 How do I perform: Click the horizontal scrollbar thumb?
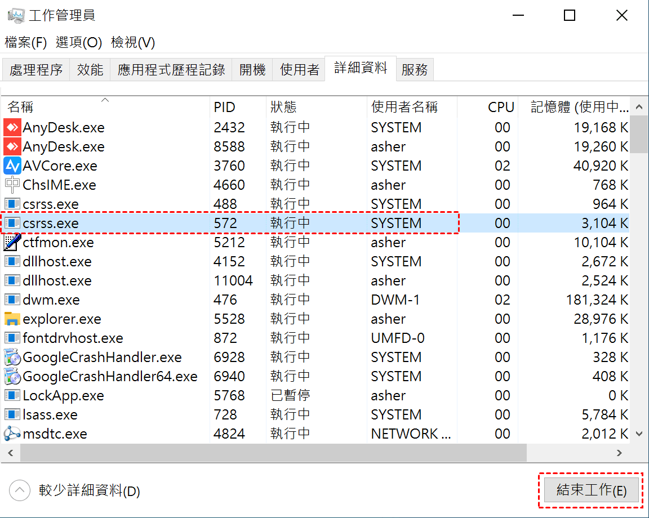coord(273,453)
